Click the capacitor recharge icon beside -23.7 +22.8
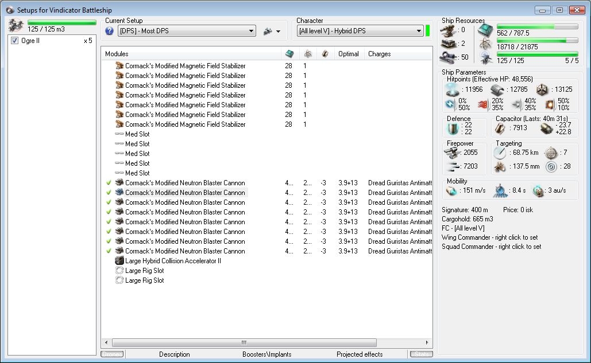Image resolution: width=591 pixels, height=363 pixels. tap(547, 128)
